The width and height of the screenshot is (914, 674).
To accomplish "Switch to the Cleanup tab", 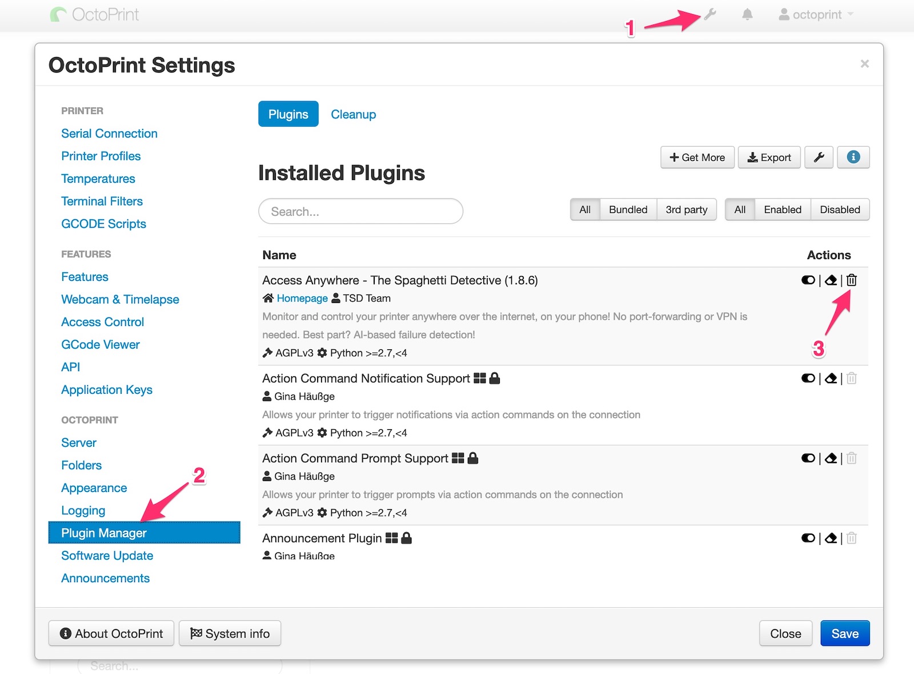I will [353, 114].
